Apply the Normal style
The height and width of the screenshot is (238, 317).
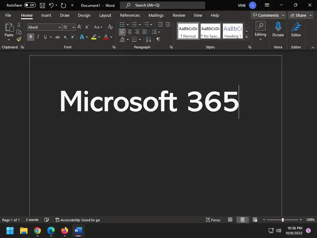point(188,31)
